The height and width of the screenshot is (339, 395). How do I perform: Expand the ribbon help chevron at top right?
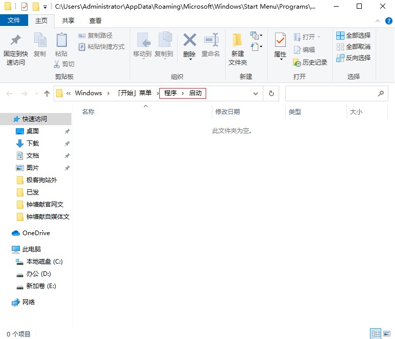tap(377, 21)
